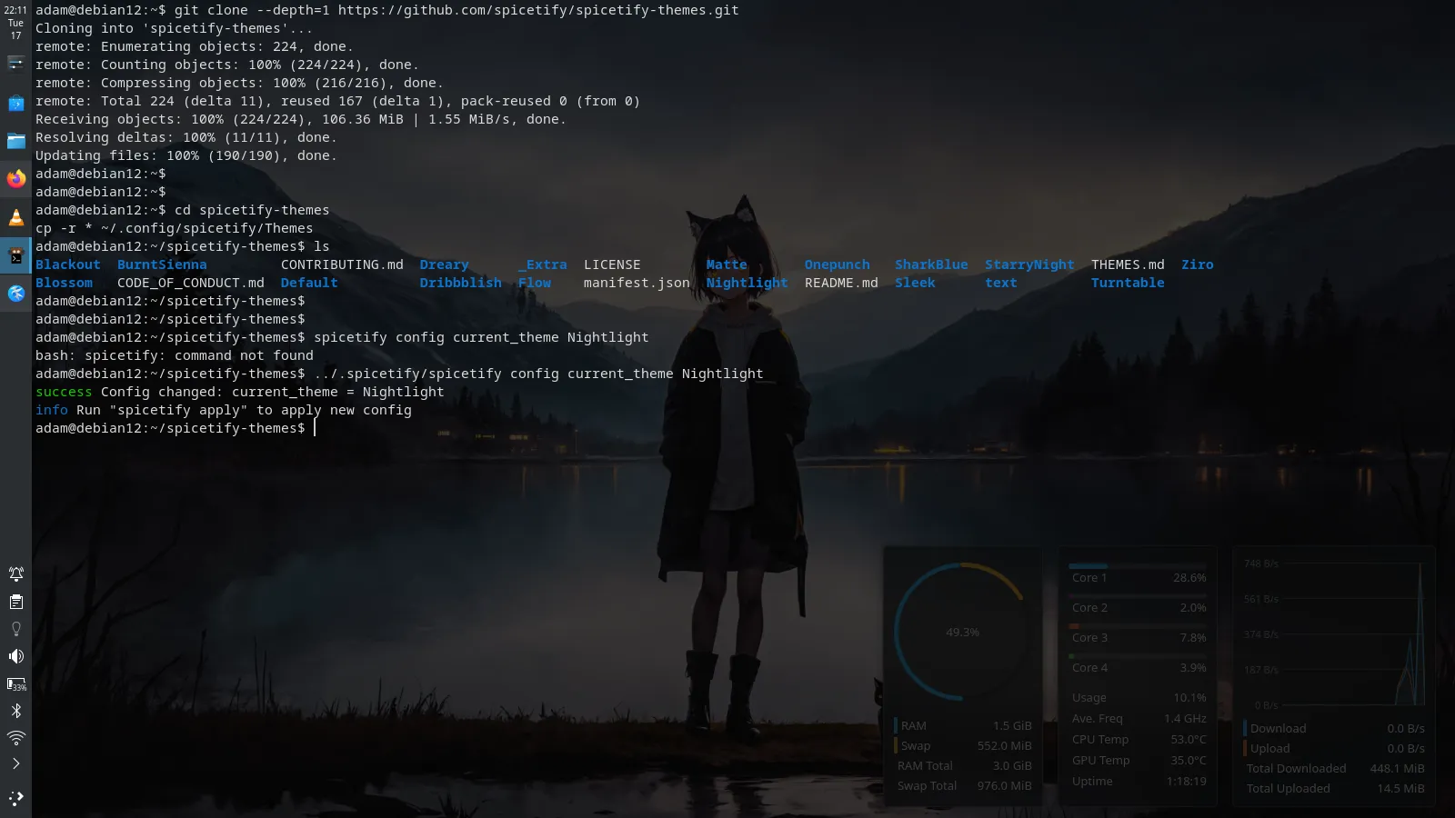Viewport: 1455px width, 818px height.
Task: Click the green success message word
Action: [64, 392]
